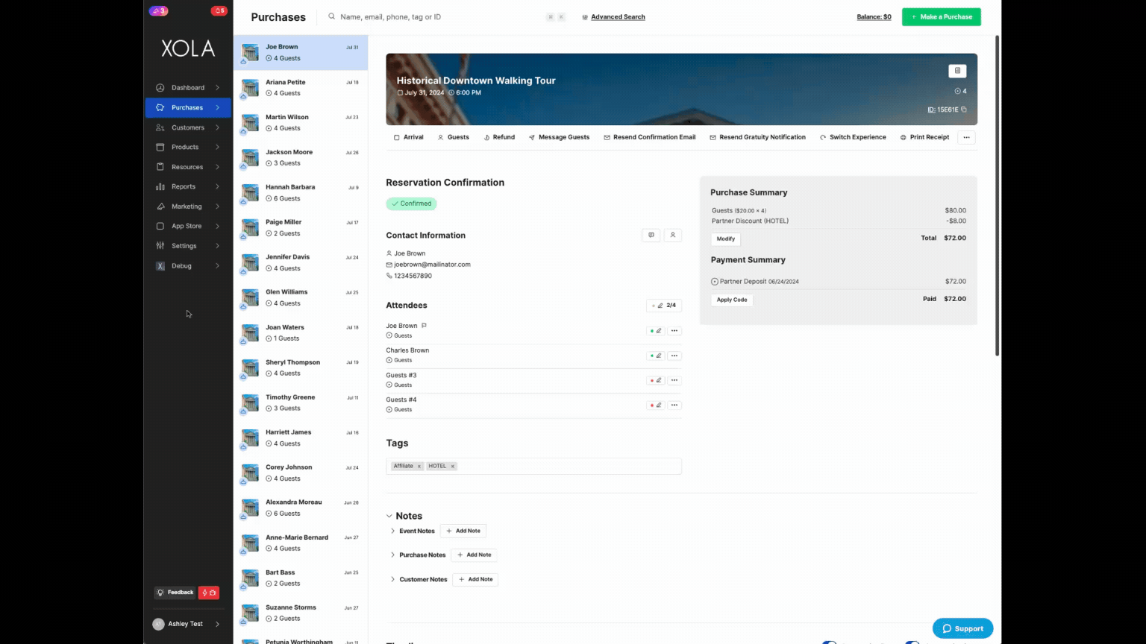1146x644 pixels.
Task: Remove the HOTEL tag
Action: tap(452, 467)
